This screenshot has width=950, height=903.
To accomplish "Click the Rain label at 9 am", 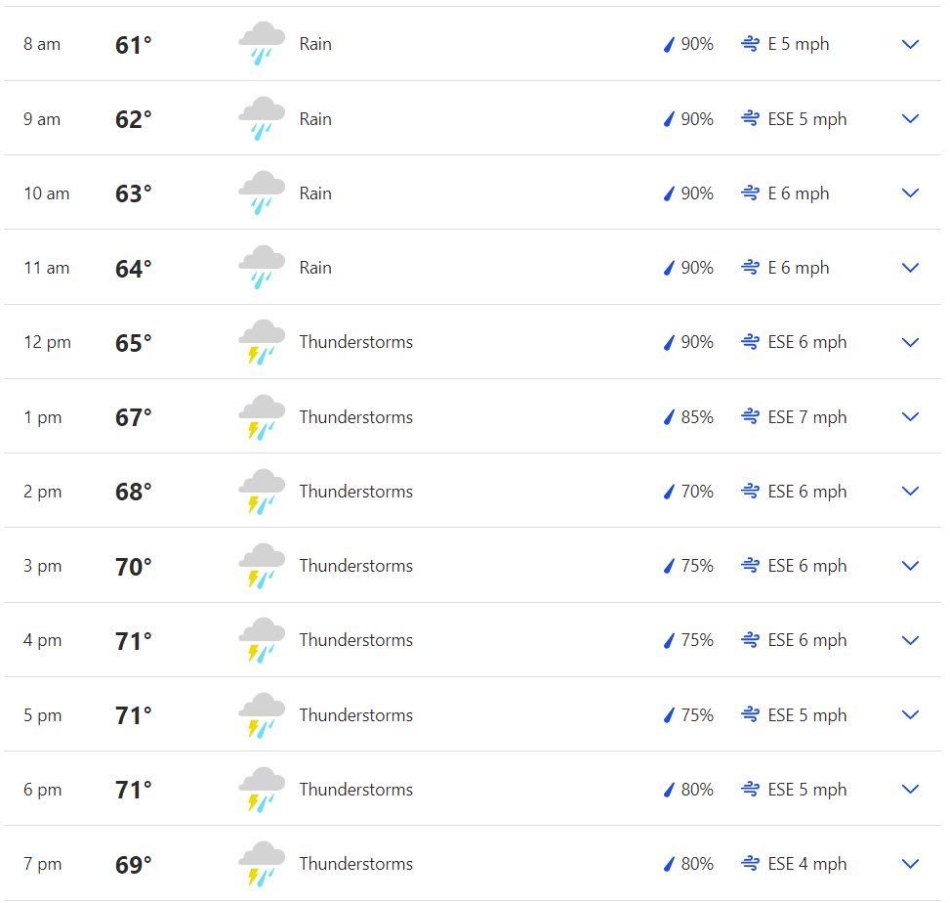I will pos(315,119).
